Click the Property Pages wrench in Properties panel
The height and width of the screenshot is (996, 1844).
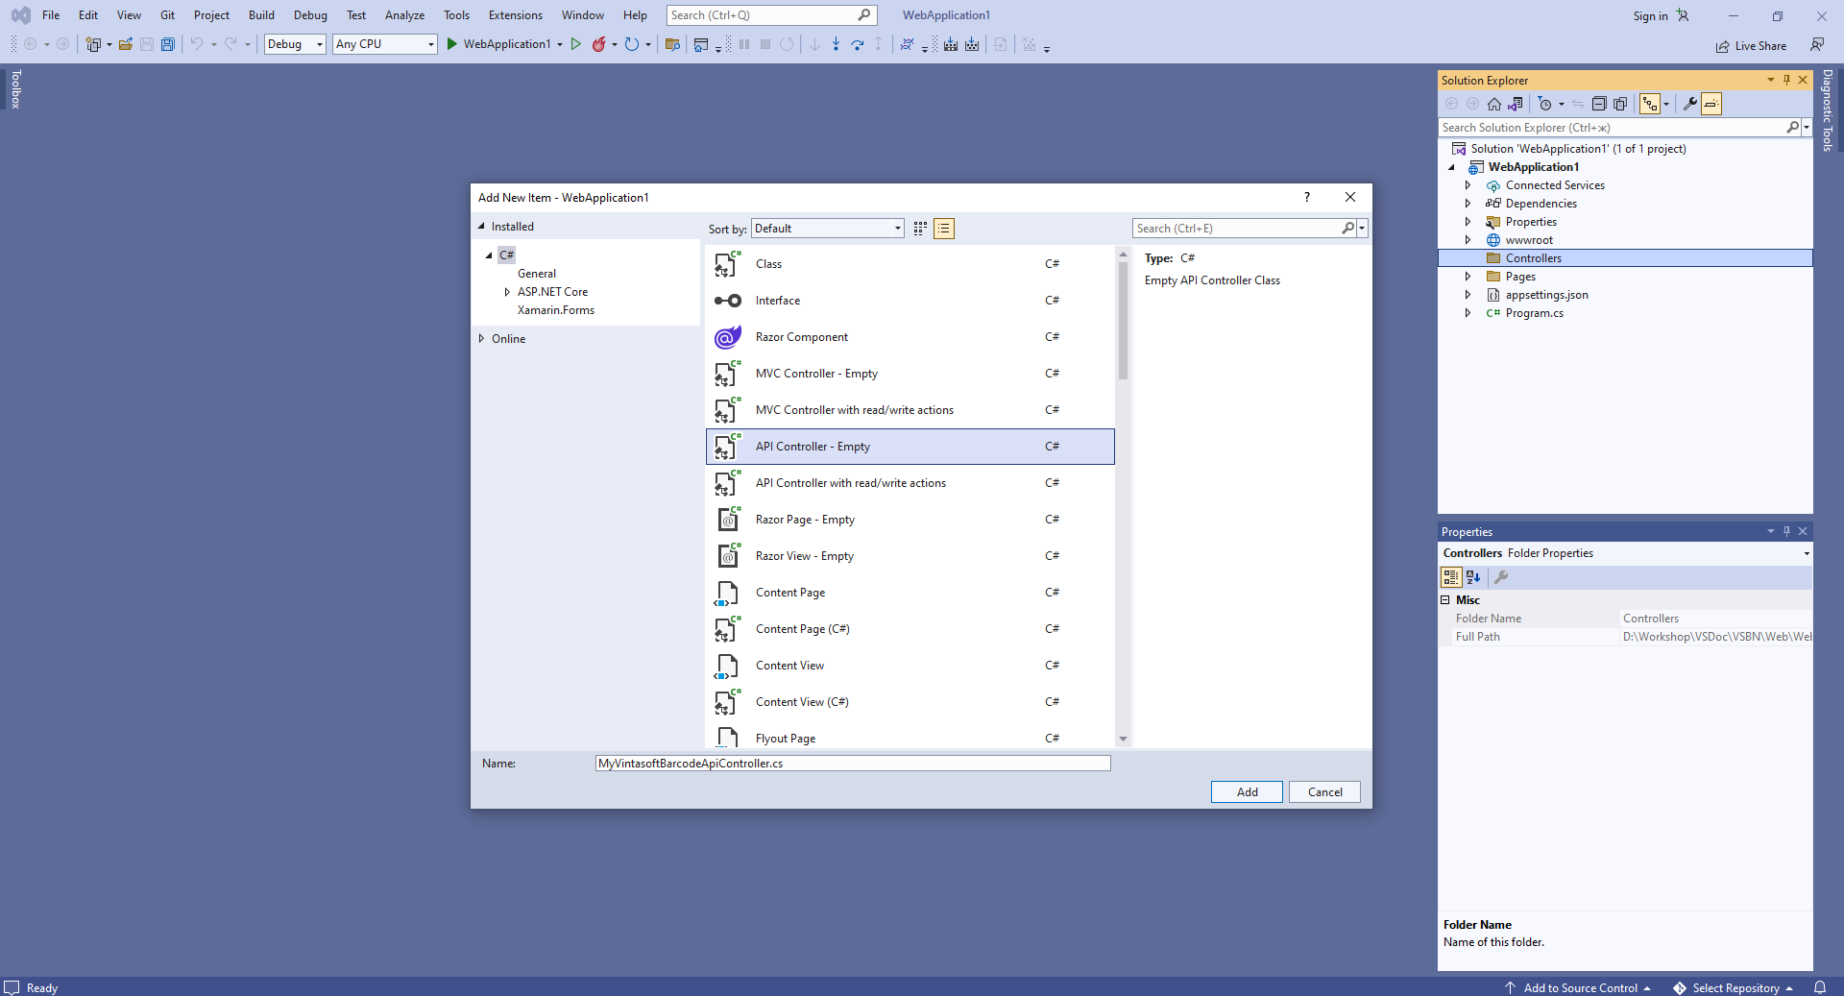point(1501,577)
